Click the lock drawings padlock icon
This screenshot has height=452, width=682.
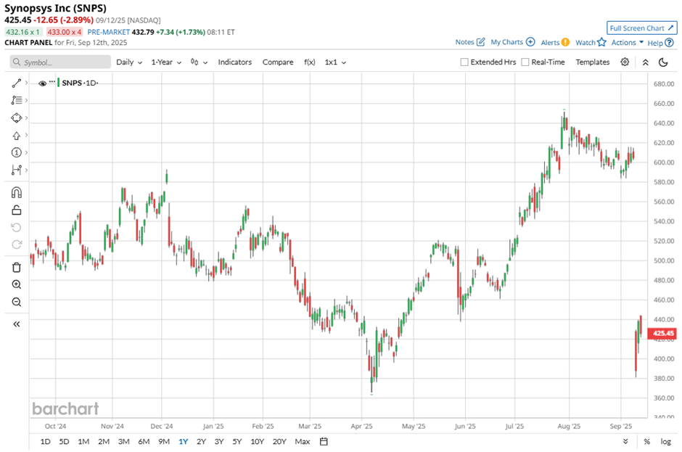coord(17,210)
